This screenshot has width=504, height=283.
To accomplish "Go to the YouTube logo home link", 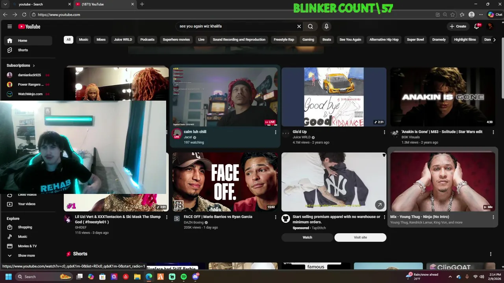I will (x=29, y=26).
